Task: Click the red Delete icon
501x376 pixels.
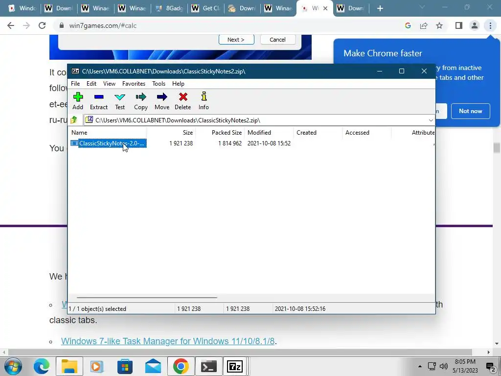Action: click(x=183, y=101)
